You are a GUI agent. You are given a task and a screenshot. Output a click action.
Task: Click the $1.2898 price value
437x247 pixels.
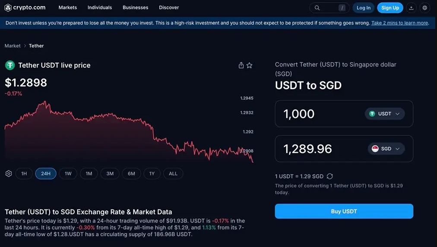click(x=26, y=83)
